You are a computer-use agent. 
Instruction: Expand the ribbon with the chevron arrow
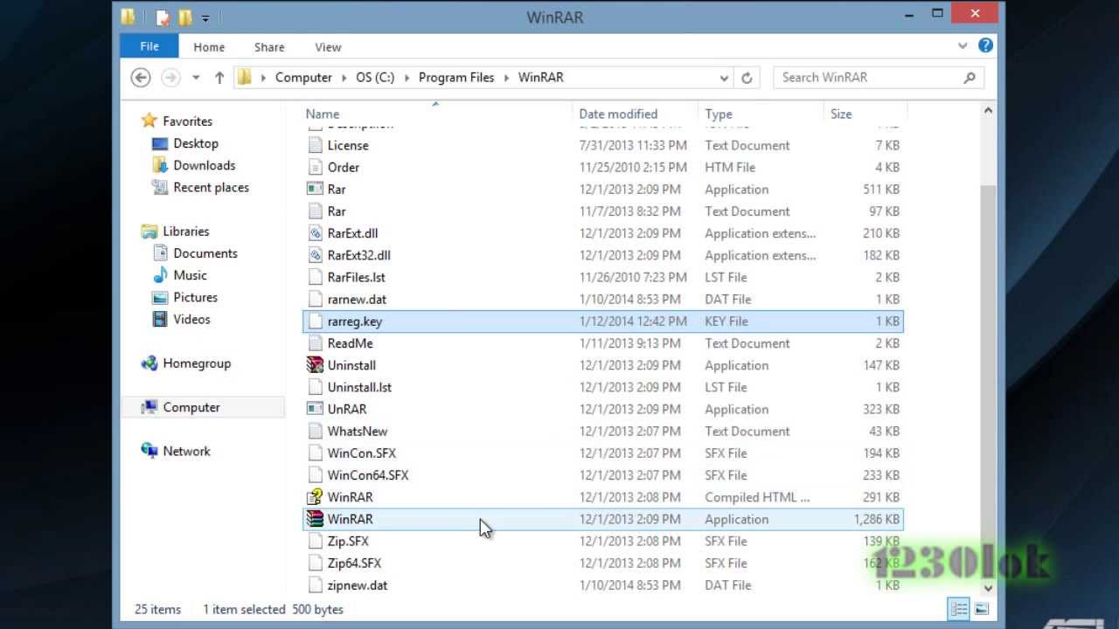click(x=963, y=46)
